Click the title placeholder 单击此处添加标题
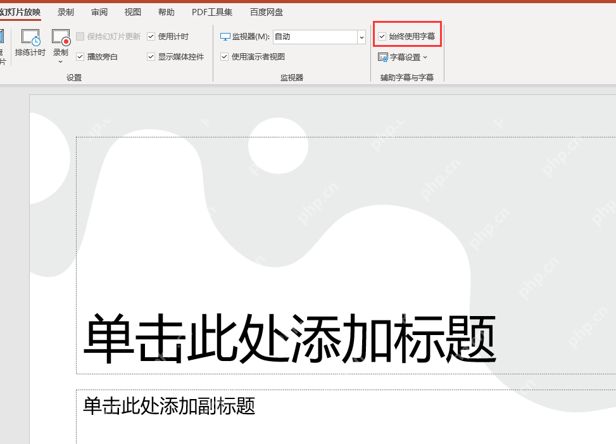Screen dimensions: 616x444 pos(289,338)
